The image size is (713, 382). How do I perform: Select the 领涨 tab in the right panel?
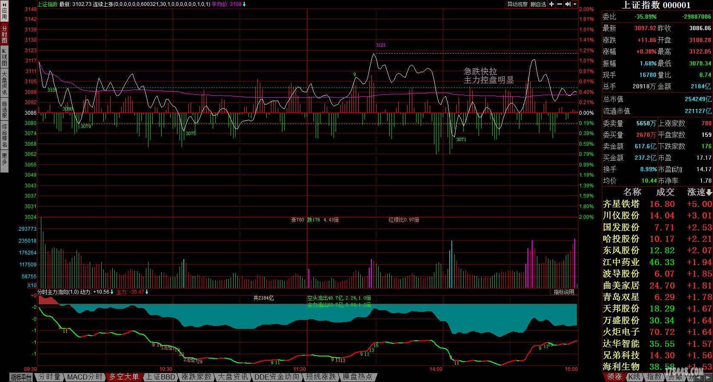pos(614,377)
